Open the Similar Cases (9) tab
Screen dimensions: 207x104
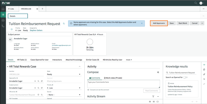click(92, 60)
